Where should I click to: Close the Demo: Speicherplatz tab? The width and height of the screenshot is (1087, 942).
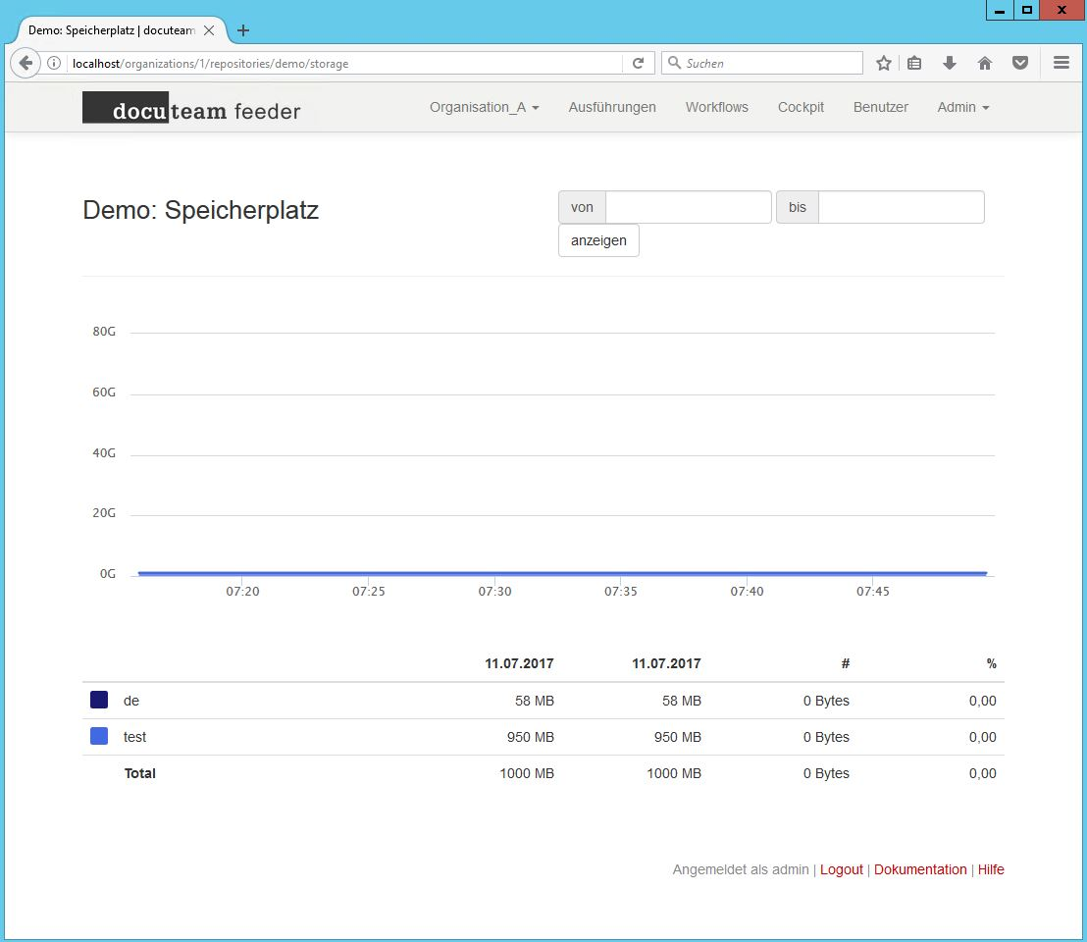point(209,30)
